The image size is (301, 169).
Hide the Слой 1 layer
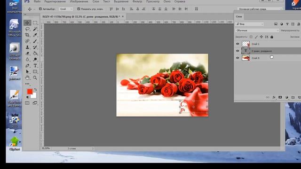click(238, 44)
